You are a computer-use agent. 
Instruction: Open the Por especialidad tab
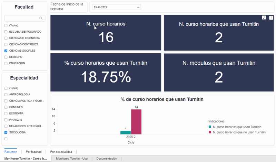click(61, 152)
